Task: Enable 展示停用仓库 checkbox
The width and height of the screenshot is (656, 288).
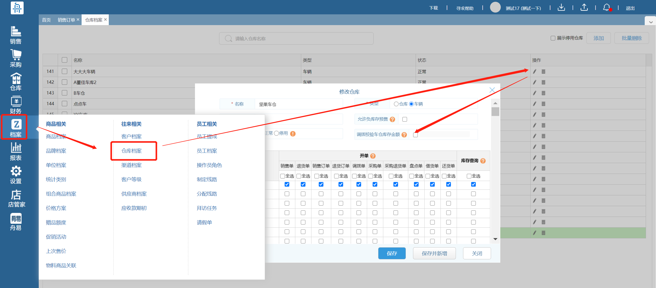Action: pyautogui.click(x=553, y=38)
